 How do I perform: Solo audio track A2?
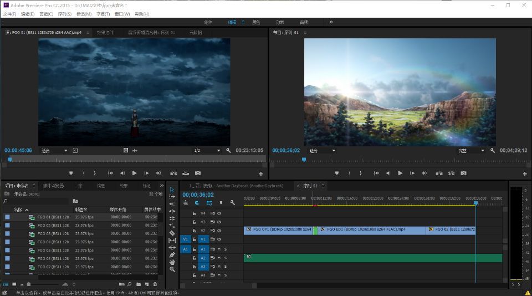(x=226, y=258)
